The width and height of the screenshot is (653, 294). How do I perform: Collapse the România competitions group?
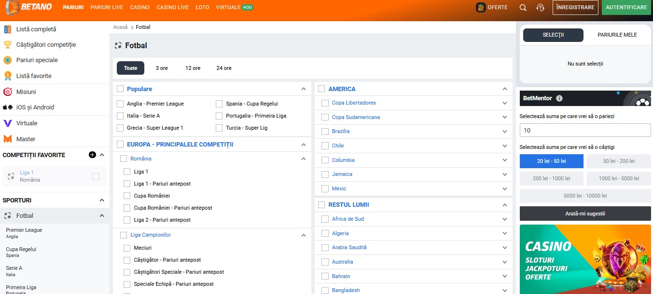(304, 159)
